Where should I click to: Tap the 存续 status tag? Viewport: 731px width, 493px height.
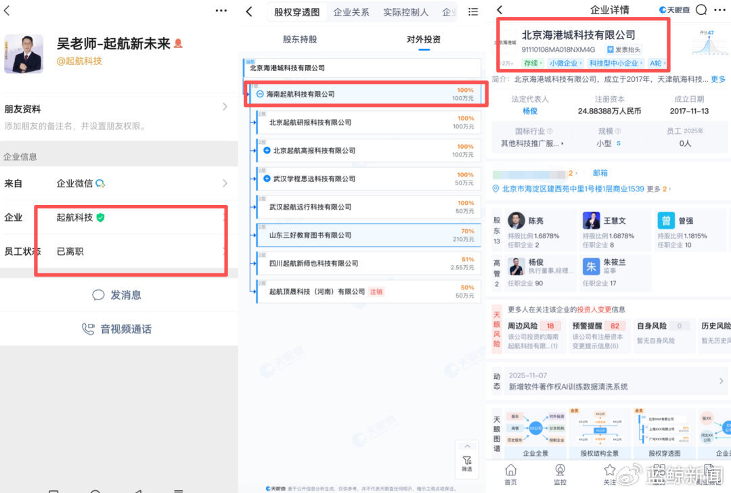coord(532,64)
